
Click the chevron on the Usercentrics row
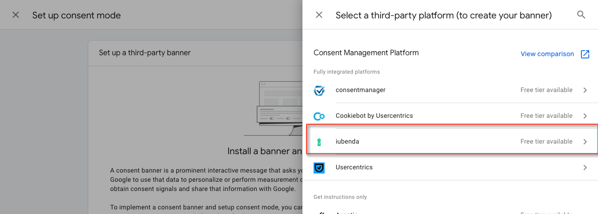[585, 168]
